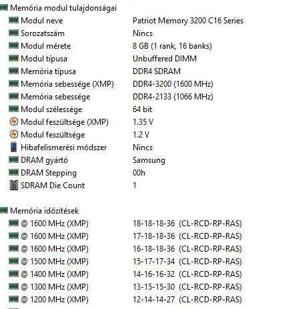This screenshot has width=284, height=309.
Task: Select the value '8 GB (1 rank, 16 banks)'
Action: 172,46
